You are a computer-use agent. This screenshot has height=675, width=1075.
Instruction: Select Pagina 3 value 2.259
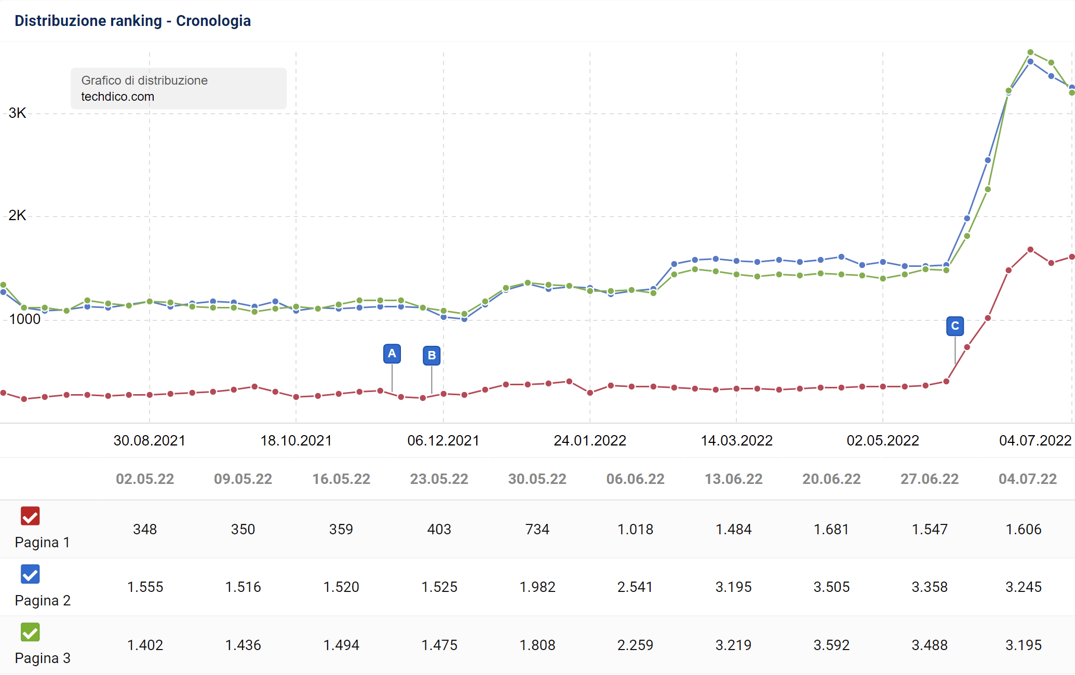(x=635, y=645)
